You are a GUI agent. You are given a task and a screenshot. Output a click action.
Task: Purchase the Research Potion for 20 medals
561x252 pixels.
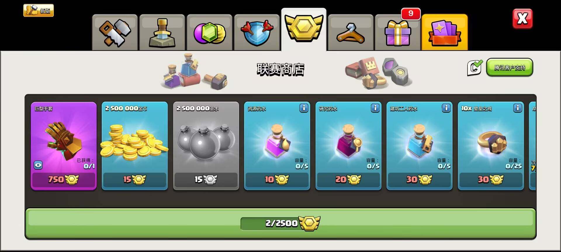pos(348,179)
